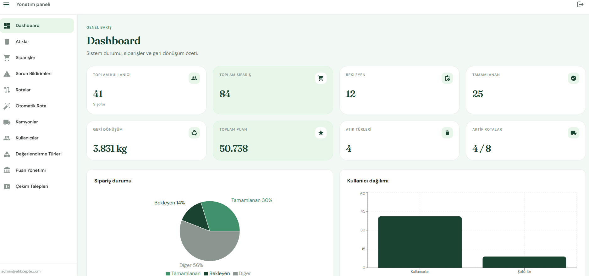Click the Değerlendirme Türleri shapes icon
589x276 pixels.
(7, 154)
